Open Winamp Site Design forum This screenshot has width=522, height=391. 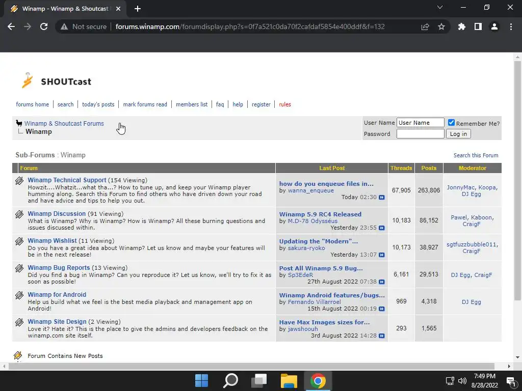(x=57, y=322)
